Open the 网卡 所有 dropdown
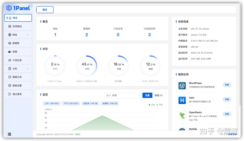The height and width of the screenshot is (141, 244). pyautogui.click(x=123, y=95)
